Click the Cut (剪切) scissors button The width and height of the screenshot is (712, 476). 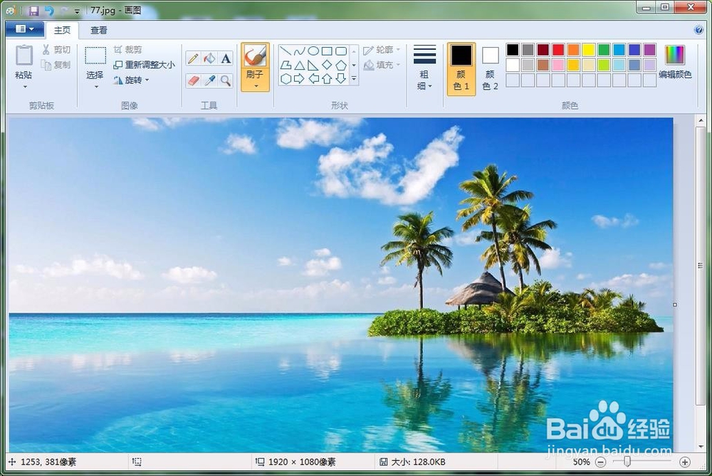point(56,50)
